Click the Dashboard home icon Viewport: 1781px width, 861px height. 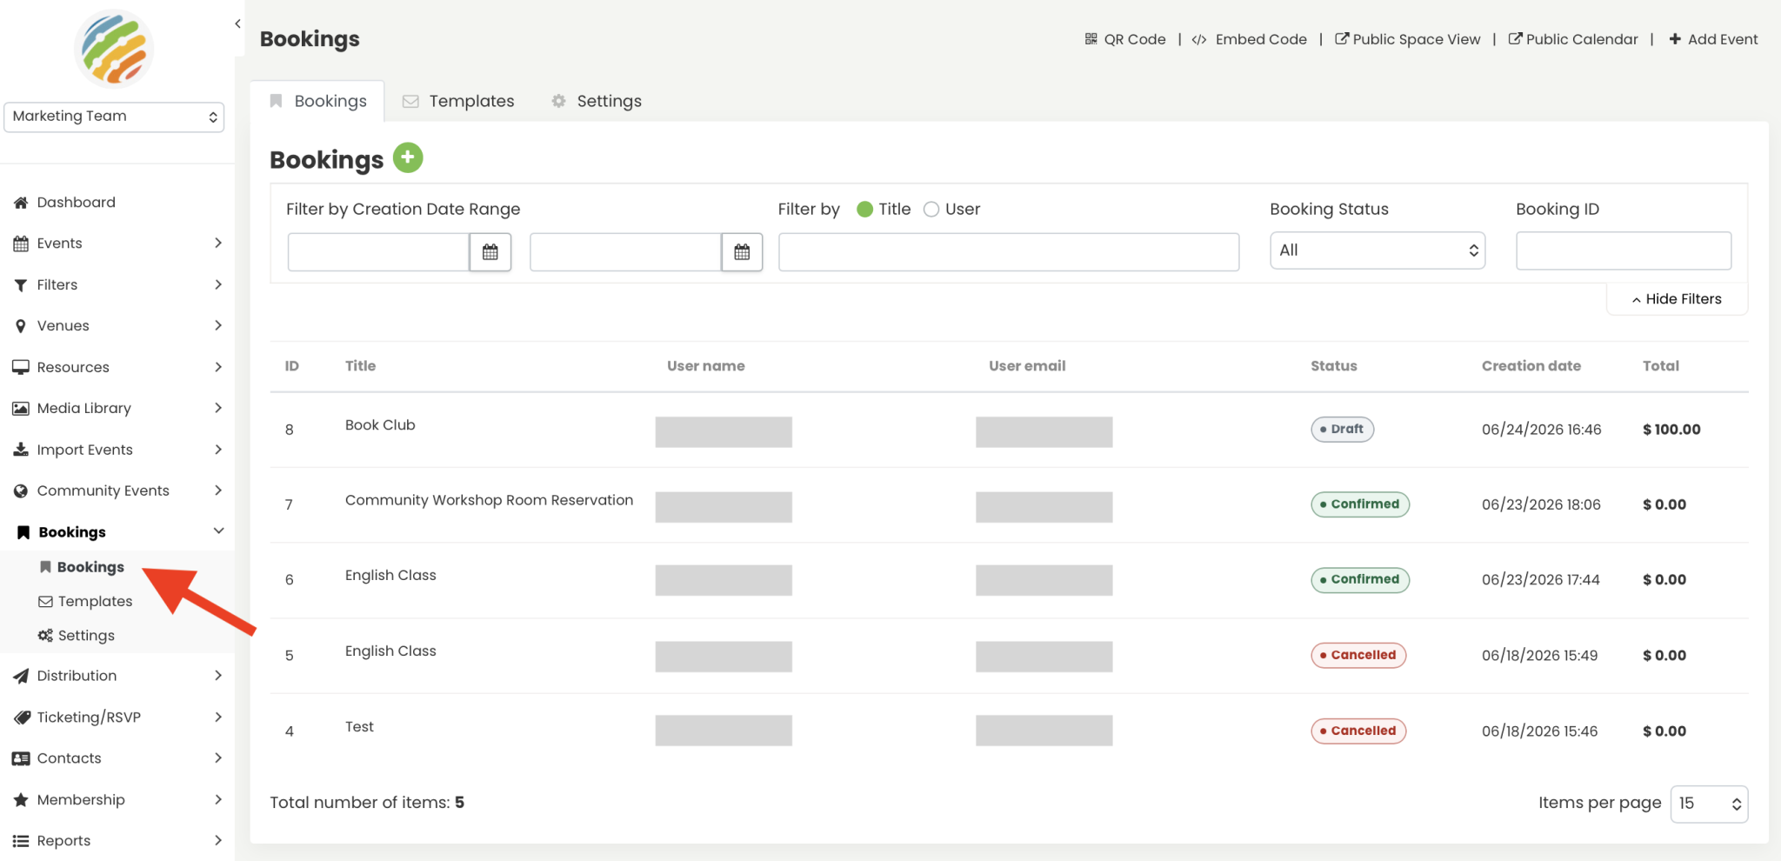pyautogui.click(x=21, y=203)
